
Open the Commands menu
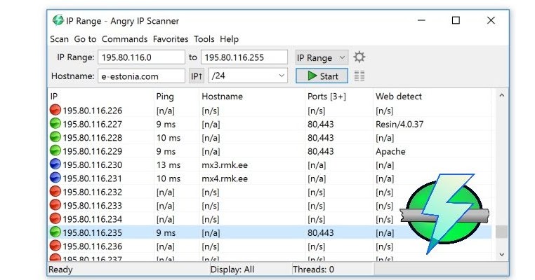coord(124,39)
